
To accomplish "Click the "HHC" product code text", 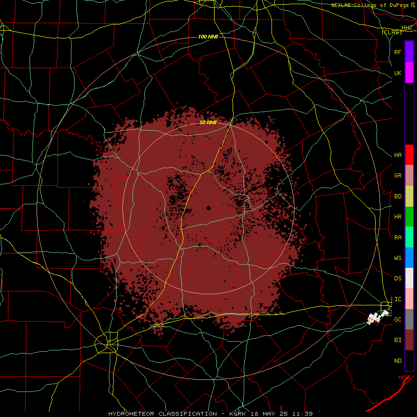I will coord(407,28).
